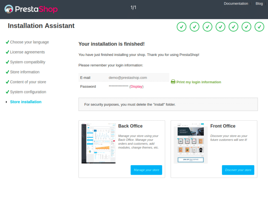The image size is (268, 202).
Task: Click the Back Office dashboard thumbnail
Action: [98, 143]
